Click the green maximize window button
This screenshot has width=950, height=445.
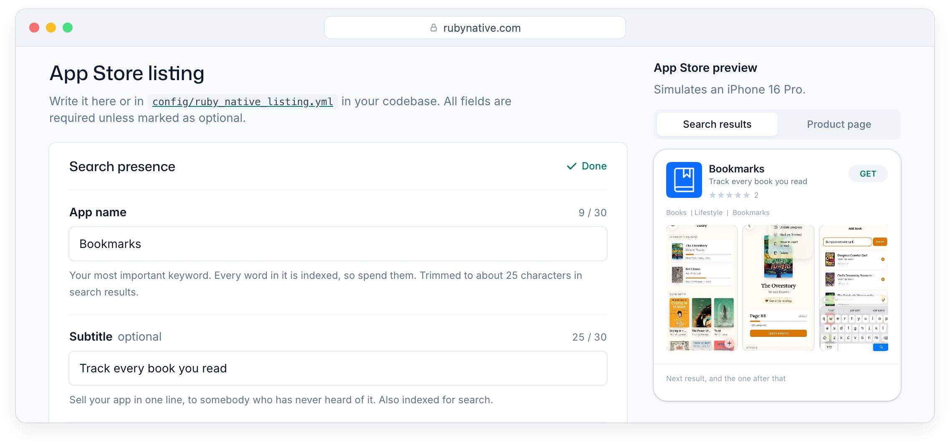68,28
